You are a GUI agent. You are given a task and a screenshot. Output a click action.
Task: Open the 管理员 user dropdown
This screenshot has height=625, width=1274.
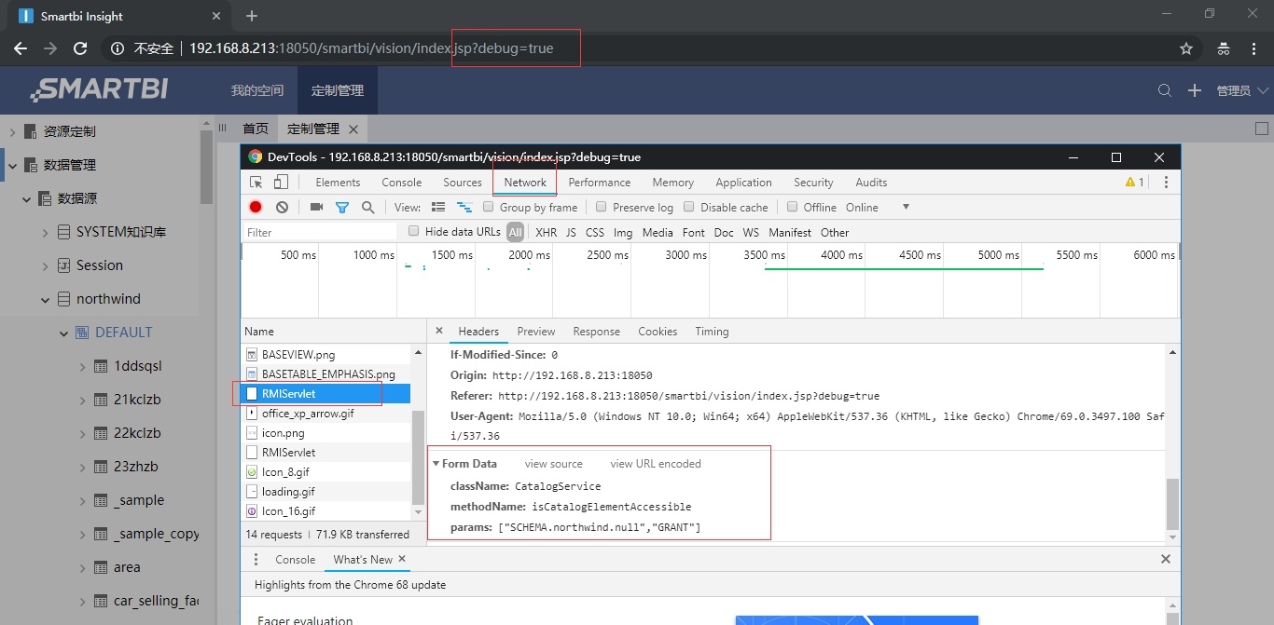tap(1242, 90)
